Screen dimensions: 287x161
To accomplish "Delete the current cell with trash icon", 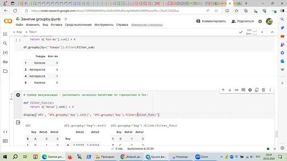I will point(263,90).
